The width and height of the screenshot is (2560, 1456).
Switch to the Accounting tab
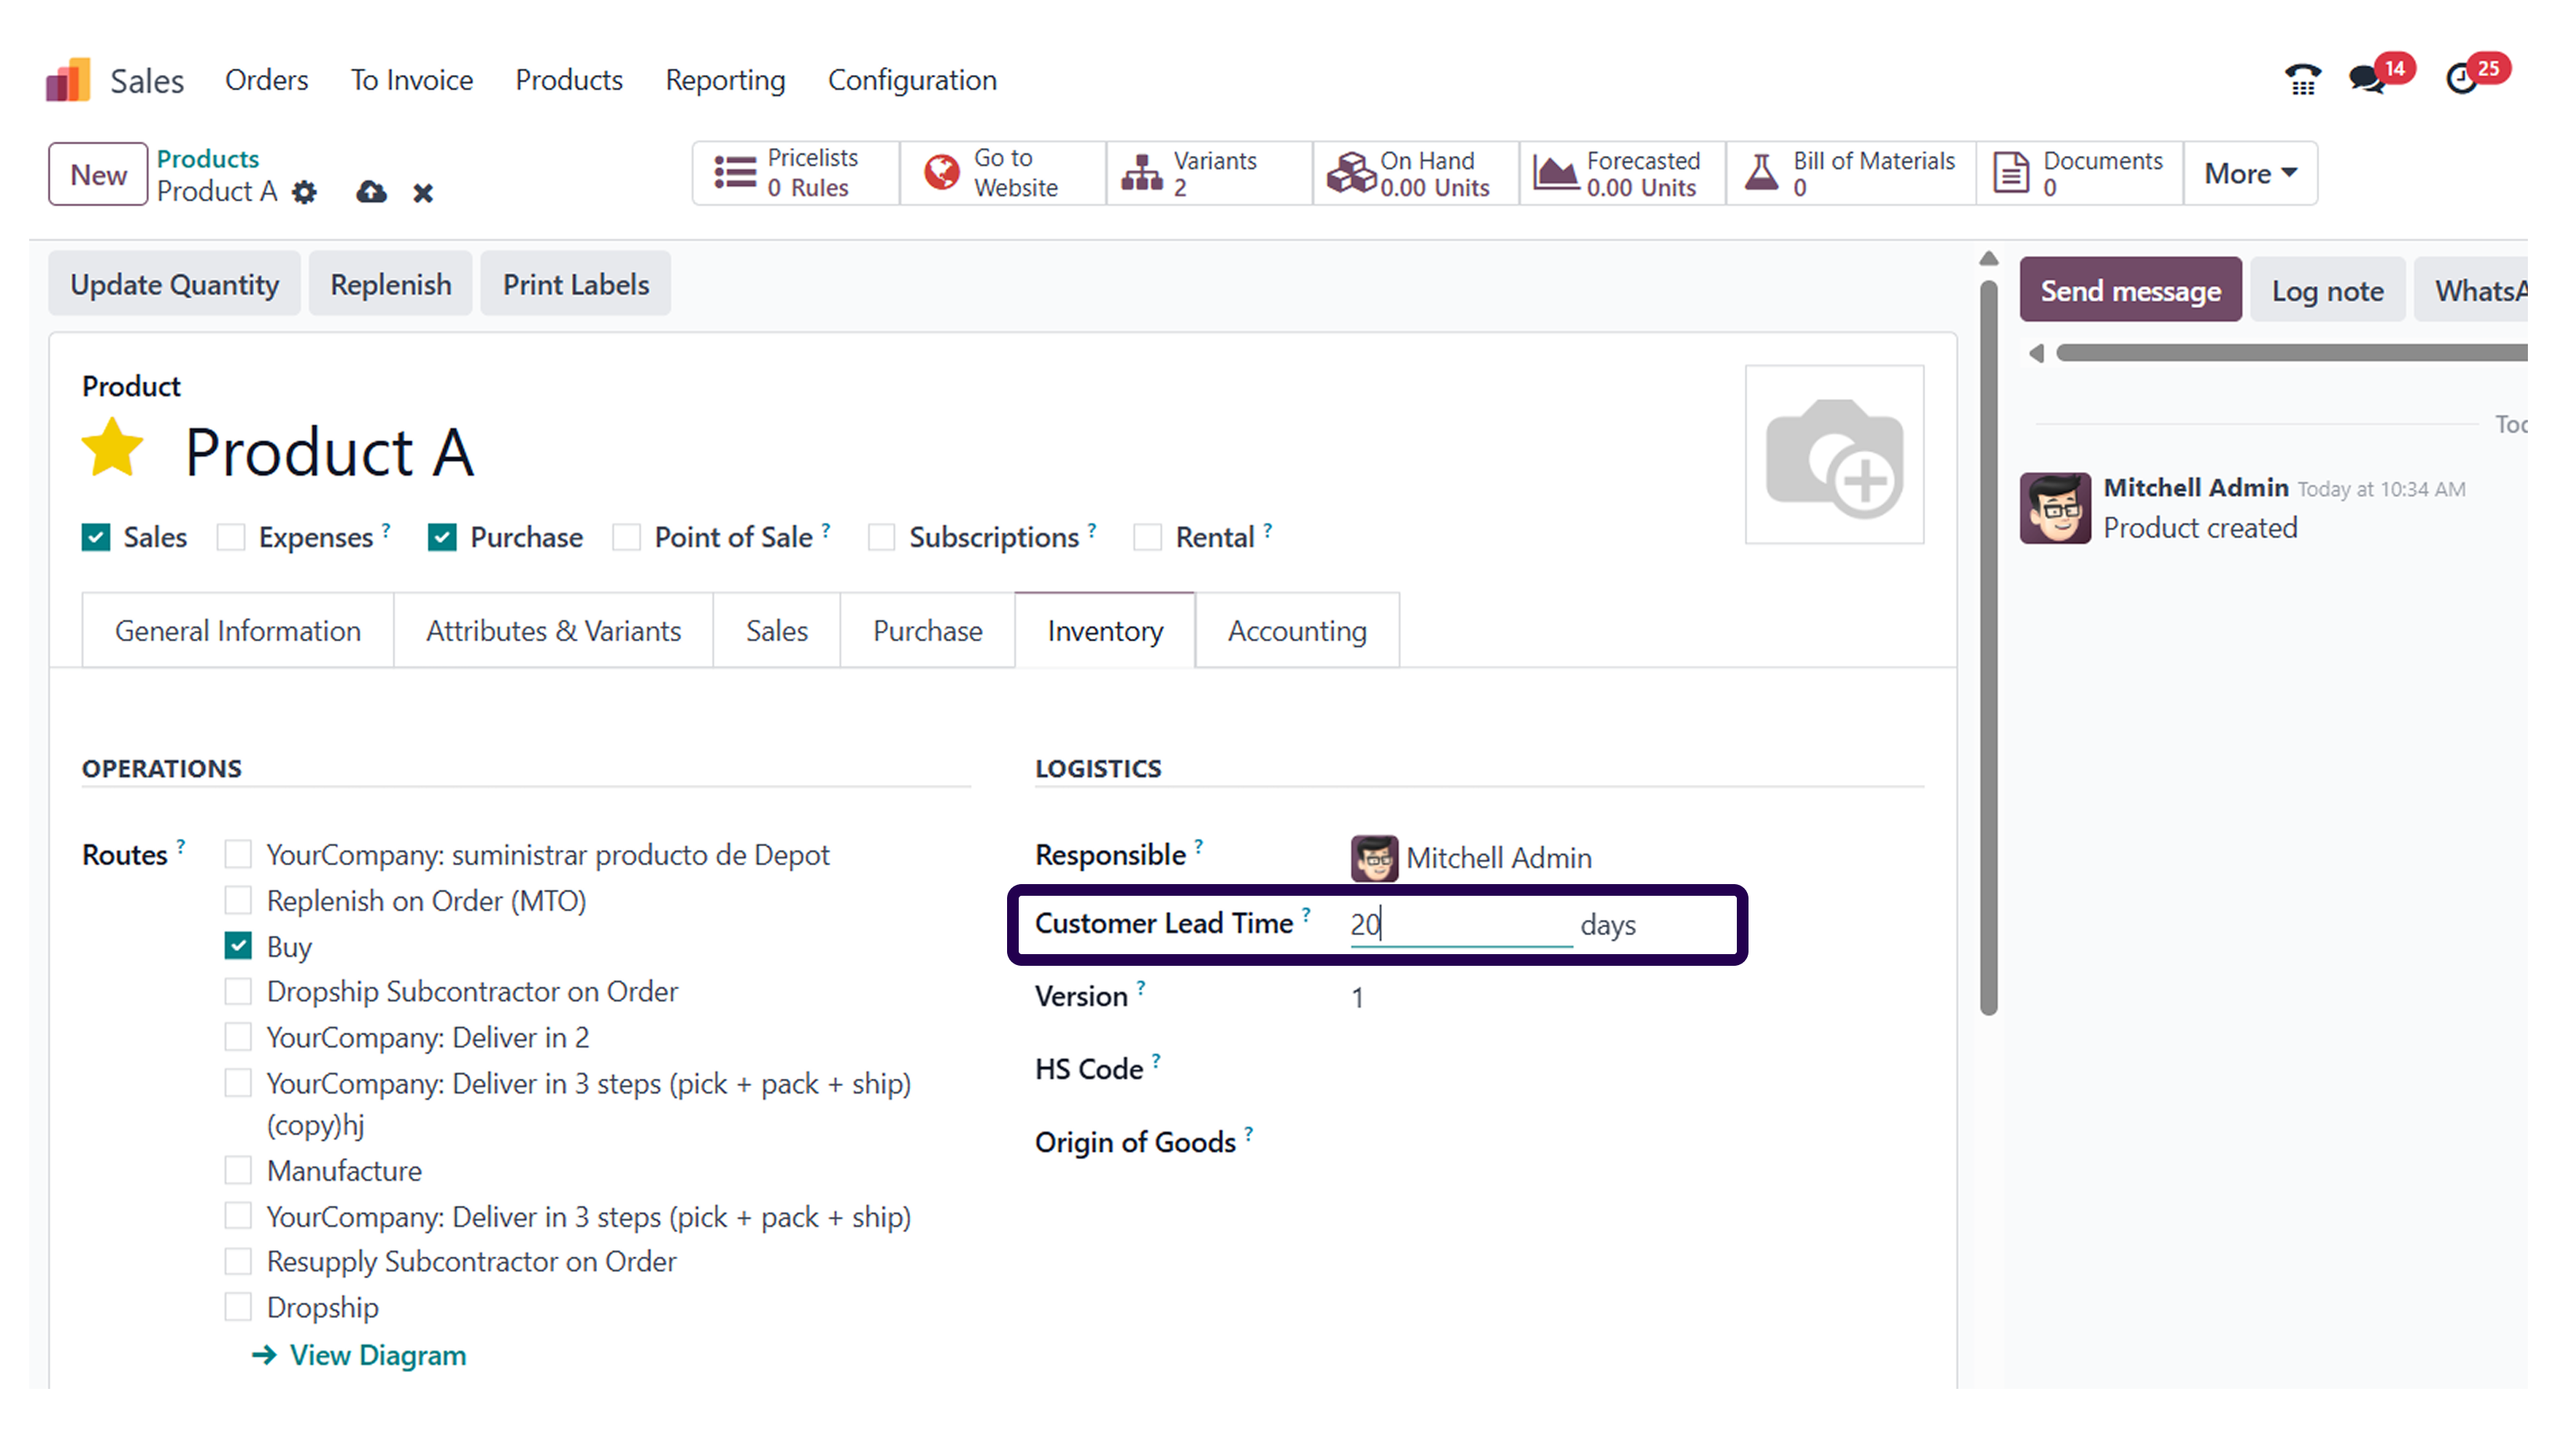[x=1295, y=630]
